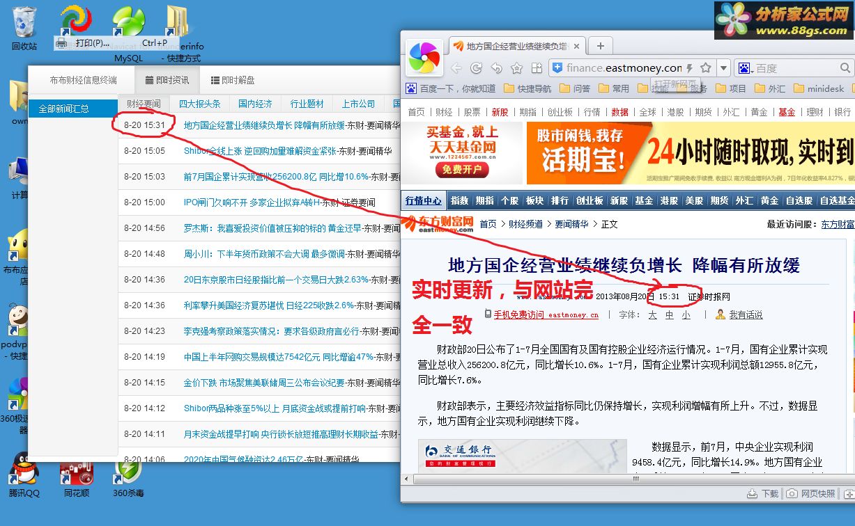The width and height of the screenshot is (855, 526).
Task: Select 全部新闻汇总 in the left sidebar
Action: [x=73, y=109]
